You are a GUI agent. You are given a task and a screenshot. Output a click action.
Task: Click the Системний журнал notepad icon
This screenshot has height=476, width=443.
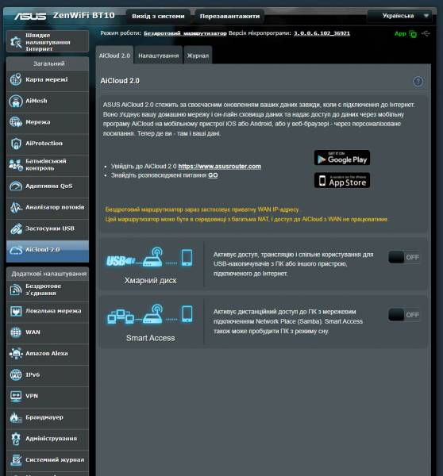[16, 460]
